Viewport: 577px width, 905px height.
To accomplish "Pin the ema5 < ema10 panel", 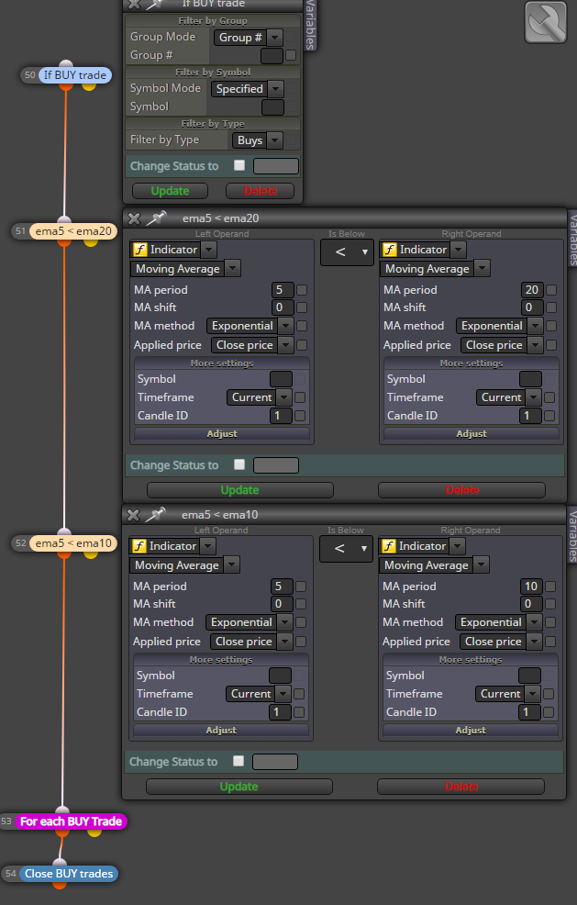I will (x=155, y=514).
